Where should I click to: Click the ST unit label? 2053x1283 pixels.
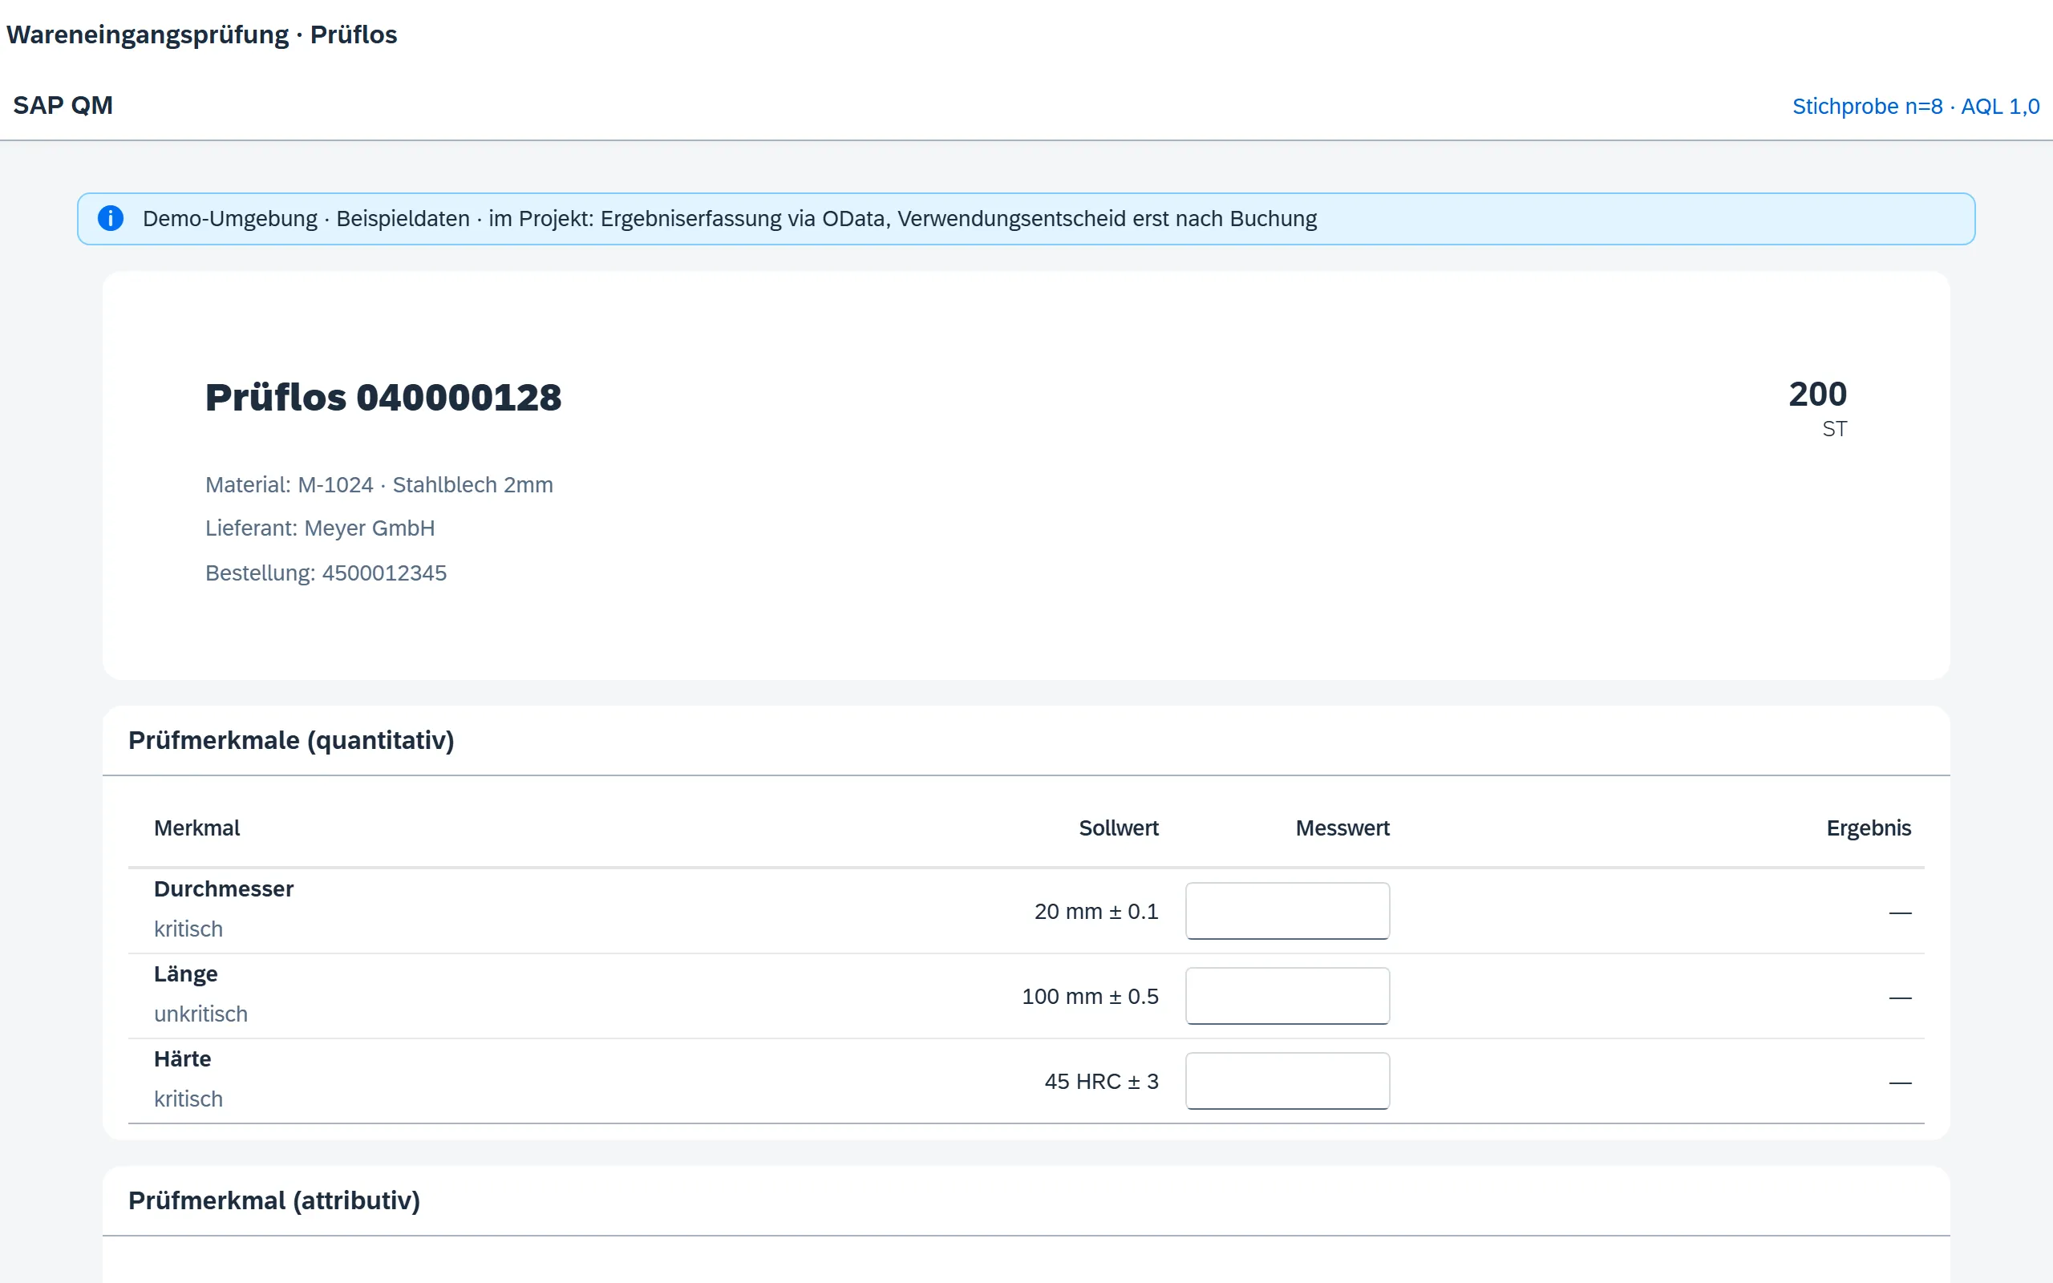coord(1834,428)
